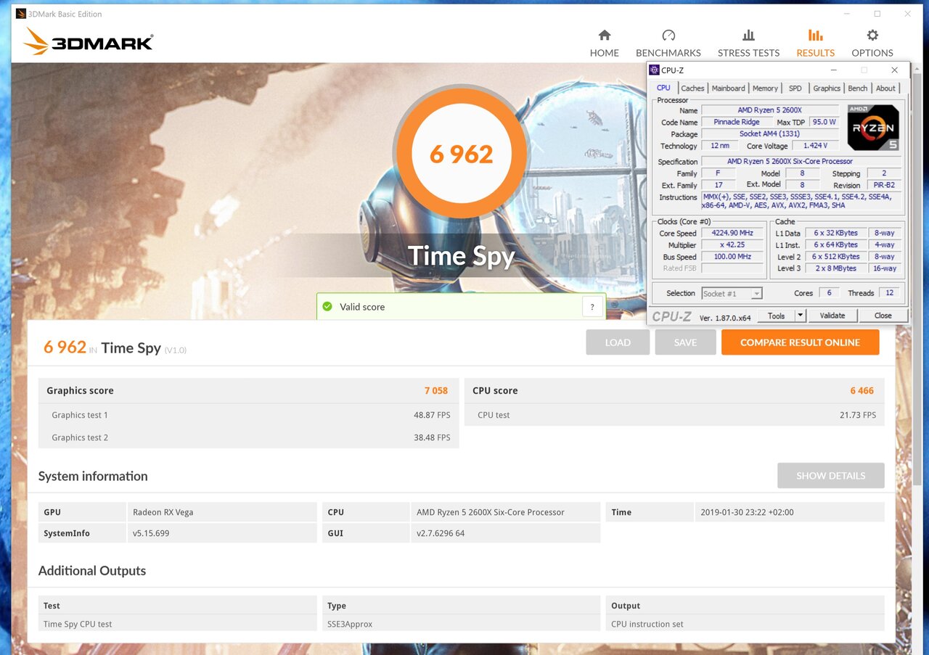Click the 3DMark title bar app icon
Screen dimensions: 929x655
21,14
